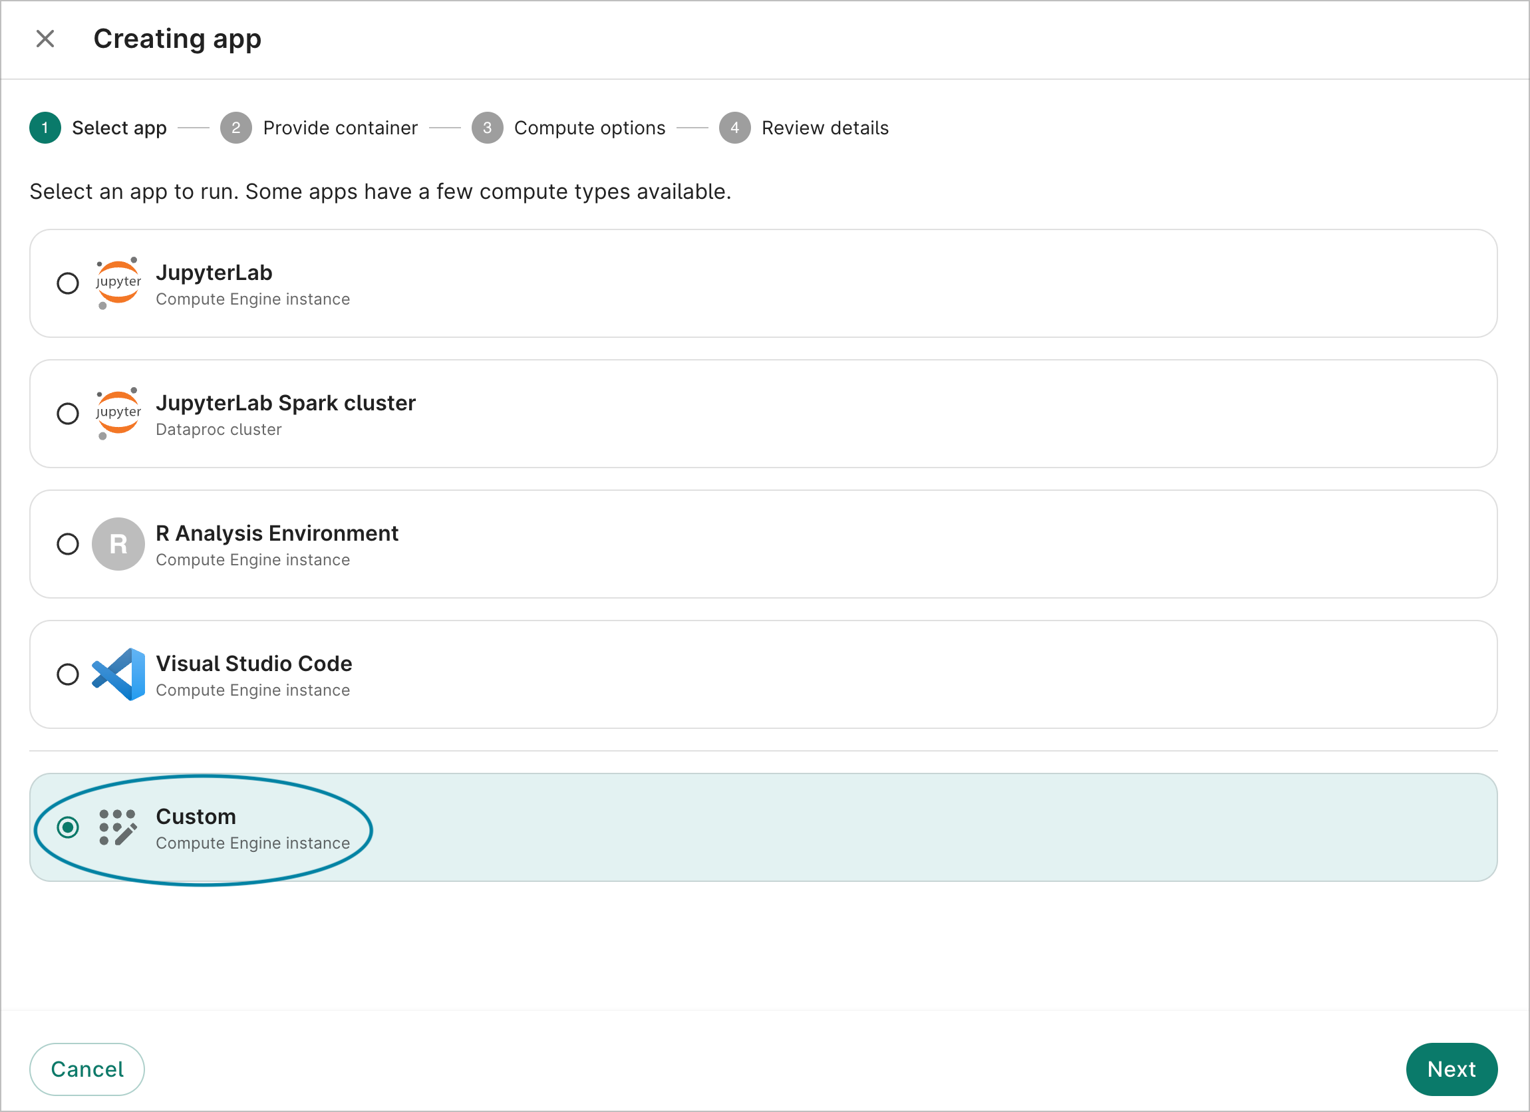Click the R Analysis Environment title

pyautogui.click(x=277, y=533)
